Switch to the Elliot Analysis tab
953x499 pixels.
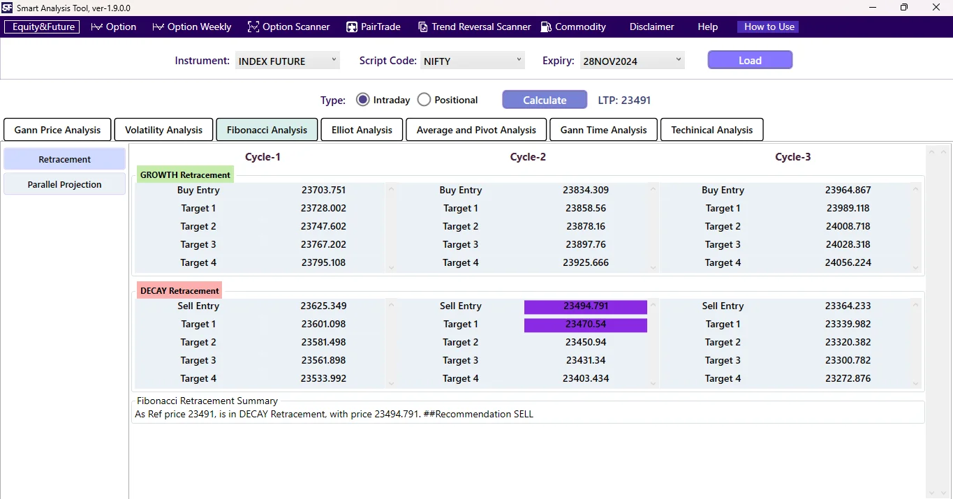click(361, 130)
